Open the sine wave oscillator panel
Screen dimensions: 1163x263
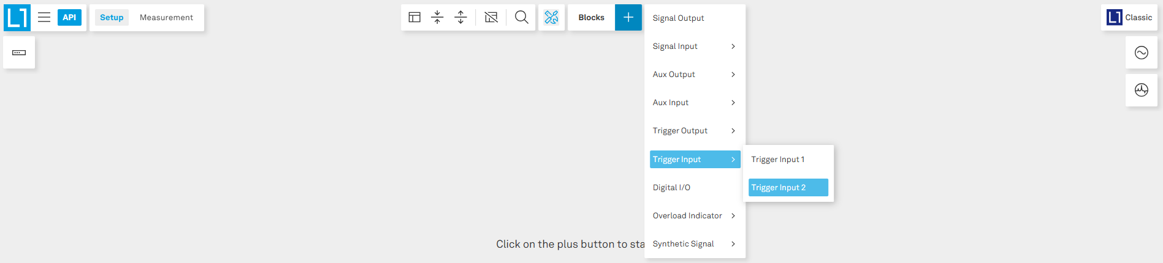[1141, 53]
